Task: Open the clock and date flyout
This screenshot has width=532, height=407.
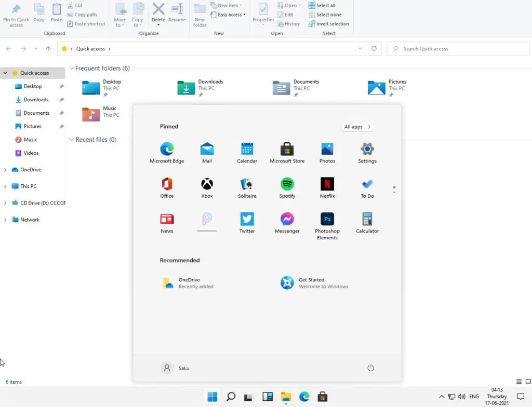Action: [497, 397]
